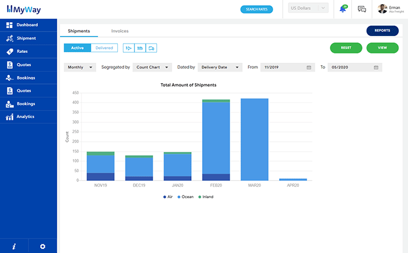Open Shipment in the sidebar
This screenshot has width=408, height=253.
click(29, 38)
